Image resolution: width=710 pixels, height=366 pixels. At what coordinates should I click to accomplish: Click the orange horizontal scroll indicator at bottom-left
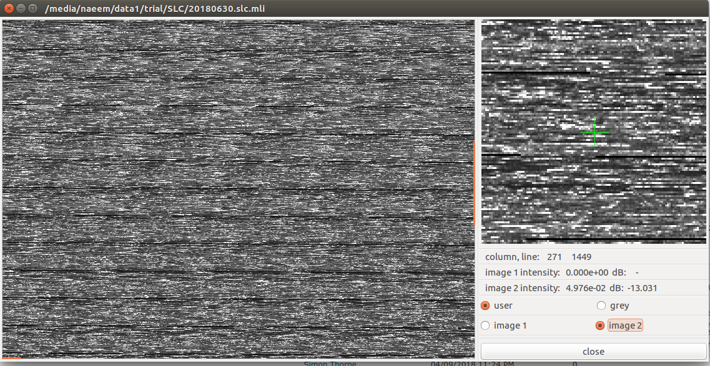[11, 358]
